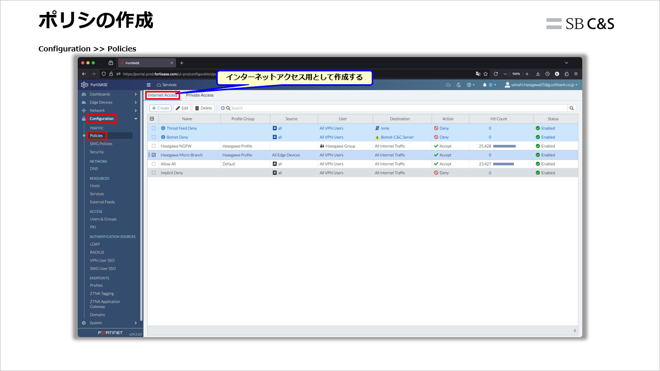660x371 pixels.
Task: Click the Edit policy button
Action: tap(182, 108)
